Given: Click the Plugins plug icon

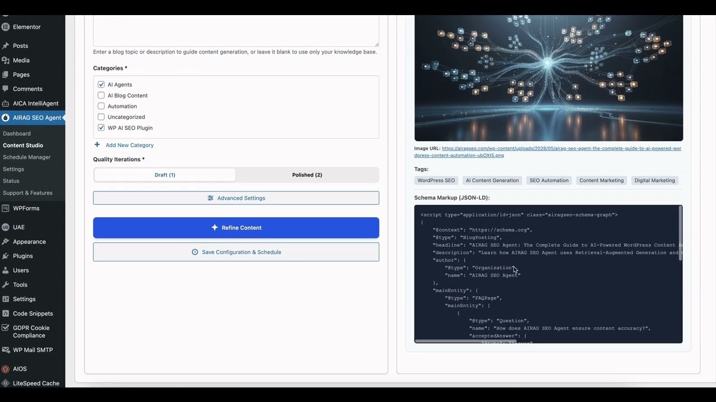Looking at the screenshot, I should (6, 256).
